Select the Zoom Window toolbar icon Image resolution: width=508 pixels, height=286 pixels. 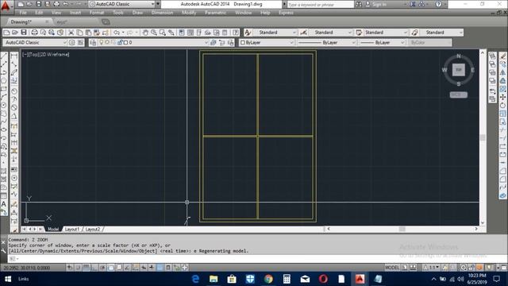point(162,33)
